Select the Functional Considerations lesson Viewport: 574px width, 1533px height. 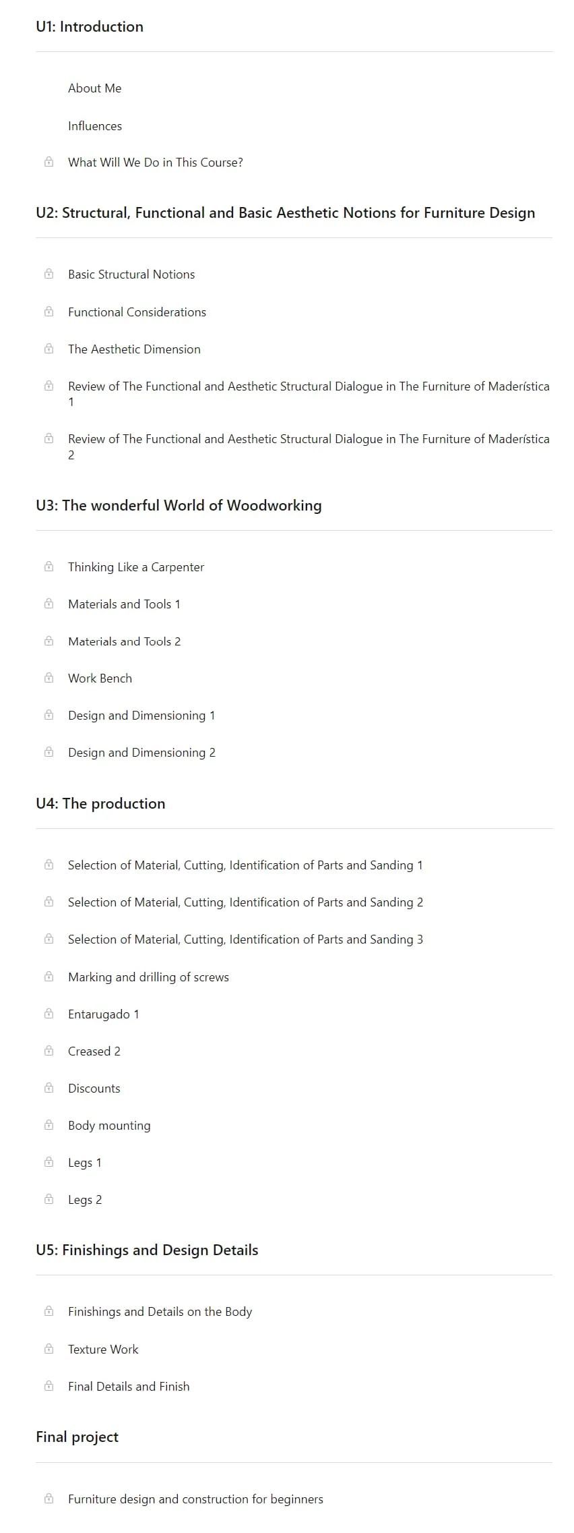pos(137,312)
